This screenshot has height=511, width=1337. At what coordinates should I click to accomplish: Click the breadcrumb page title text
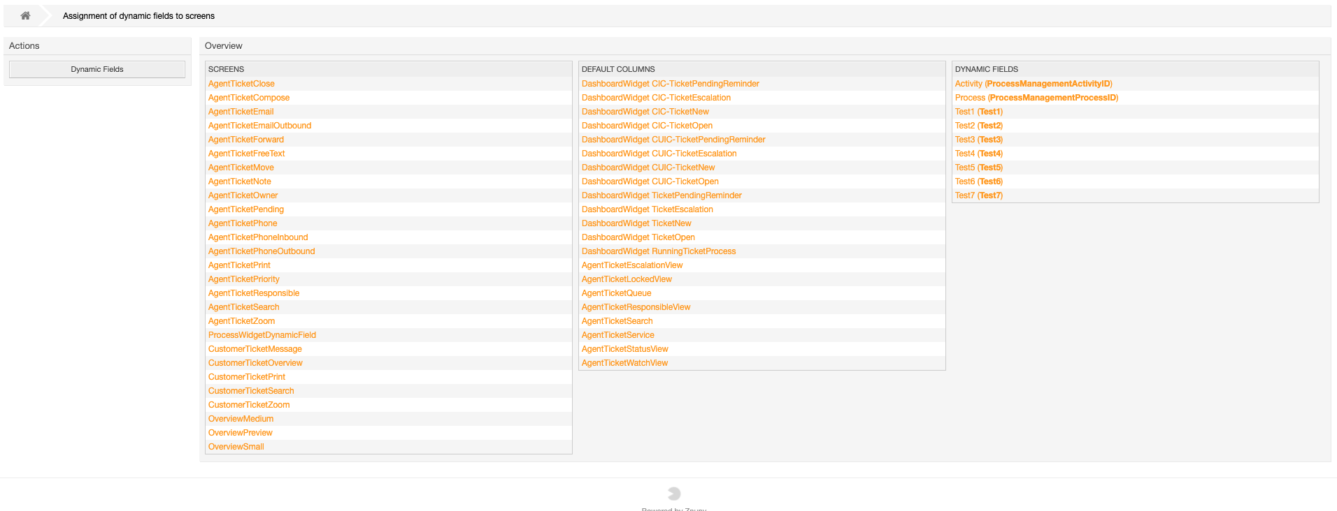click(x=138, y=15)
